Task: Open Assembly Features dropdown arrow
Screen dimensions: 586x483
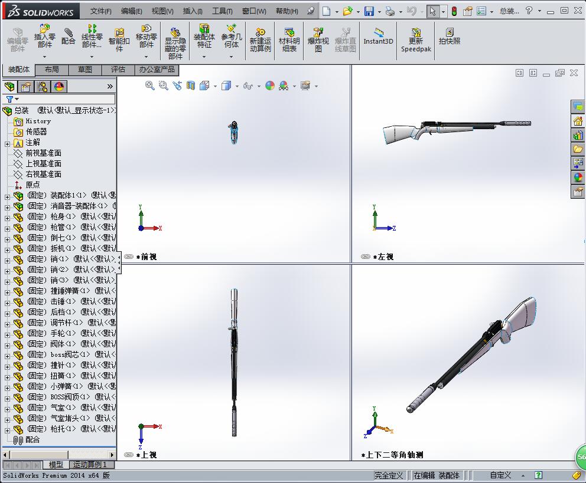Action: pyautogui.click(x=204, y=57)
